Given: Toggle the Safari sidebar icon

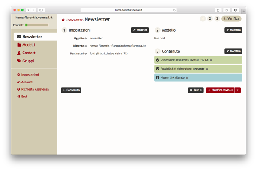Looking at the screenshot, I should (x=41, y=10).
